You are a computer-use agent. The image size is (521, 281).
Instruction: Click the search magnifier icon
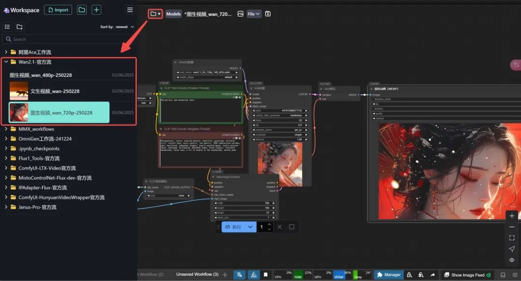click(x=8, y=39)
